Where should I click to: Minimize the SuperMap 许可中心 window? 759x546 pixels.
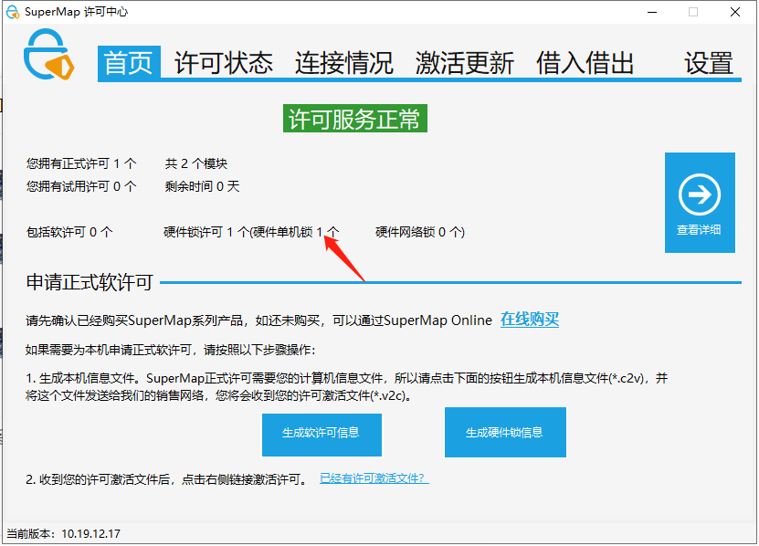pos(652,12)
